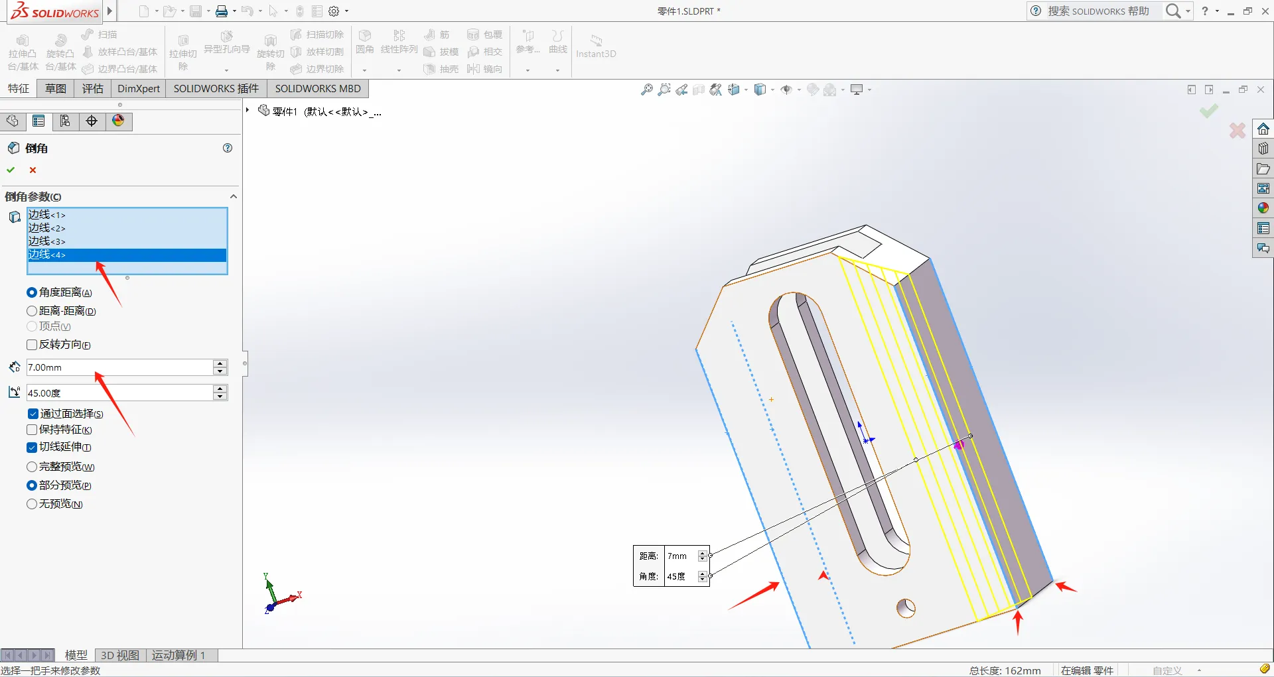Cancel chamfer with the red X icon
The width and height of the screenshot is (1274, 677).
[x=33, y=170]
